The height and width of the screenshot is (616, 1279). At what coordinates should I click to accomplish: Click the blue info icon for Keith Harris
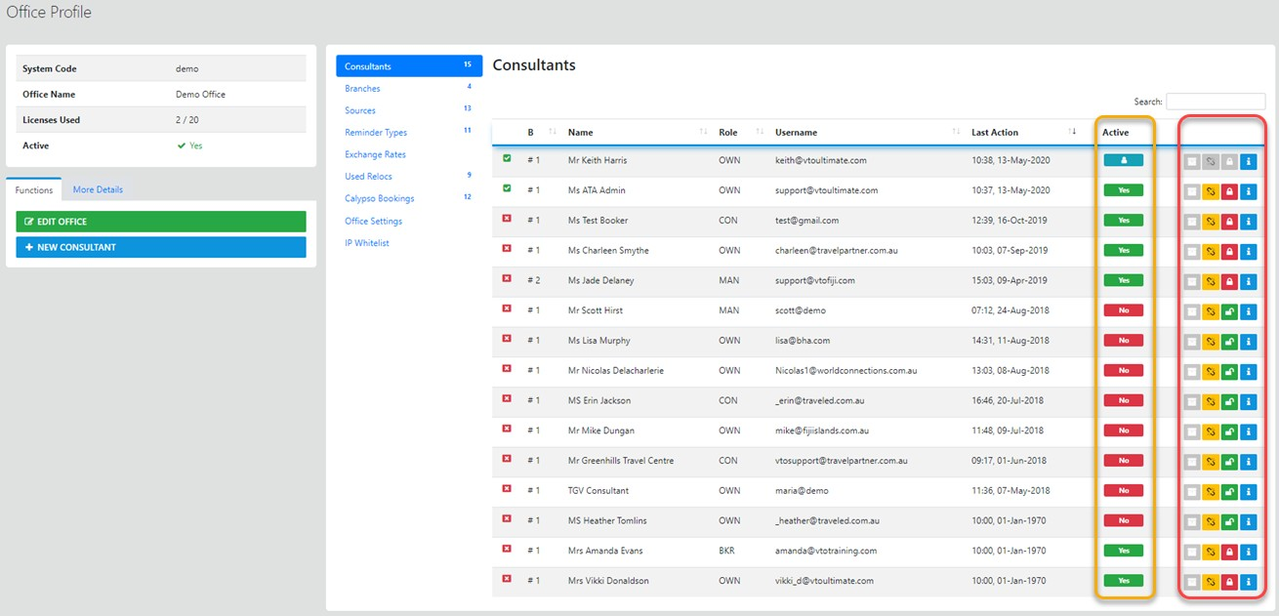point(1249,161)
